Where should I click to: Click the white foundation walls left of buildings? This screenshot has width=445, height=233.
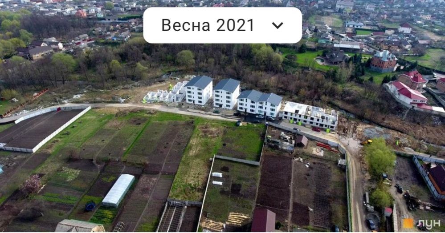165,93
